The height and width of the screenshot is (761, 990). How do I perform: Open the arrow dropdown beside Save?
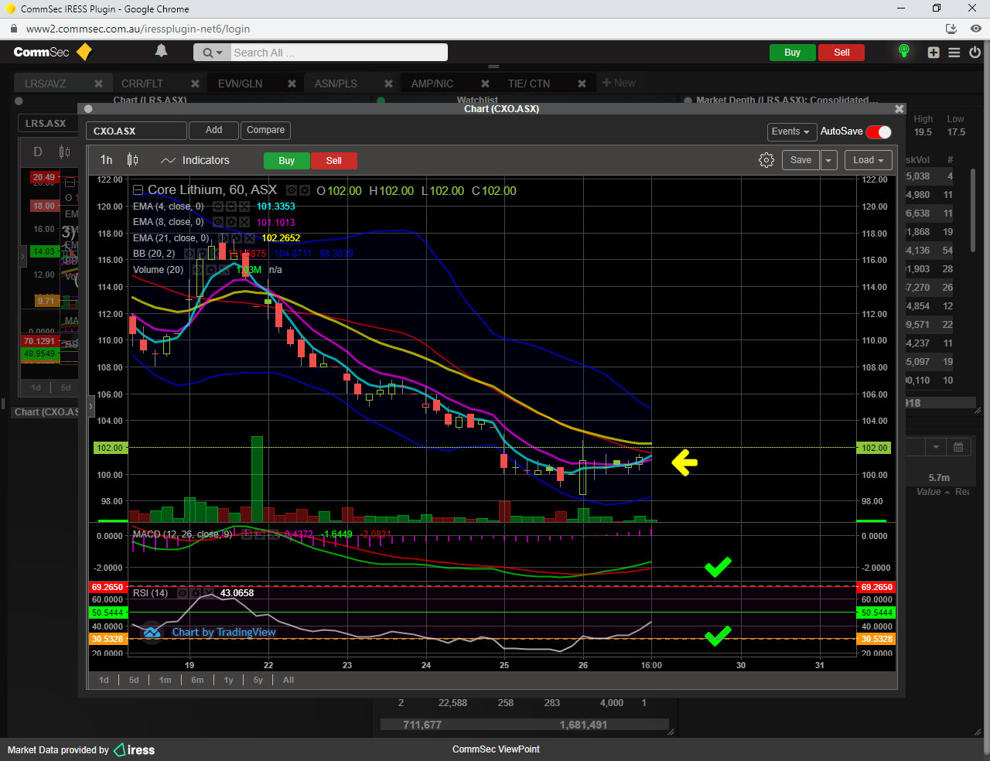pos(828,160)
